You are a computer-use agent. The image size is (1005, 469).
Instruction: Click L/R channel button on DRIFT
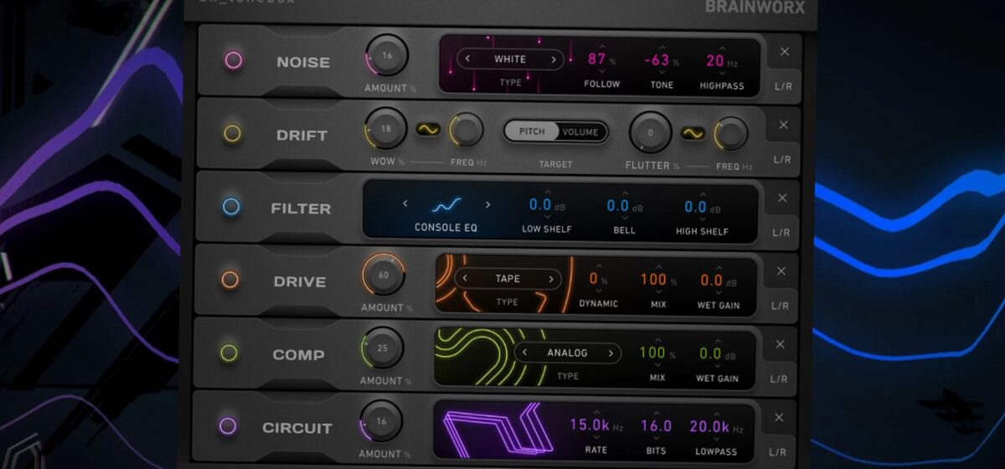pos(782,160)
